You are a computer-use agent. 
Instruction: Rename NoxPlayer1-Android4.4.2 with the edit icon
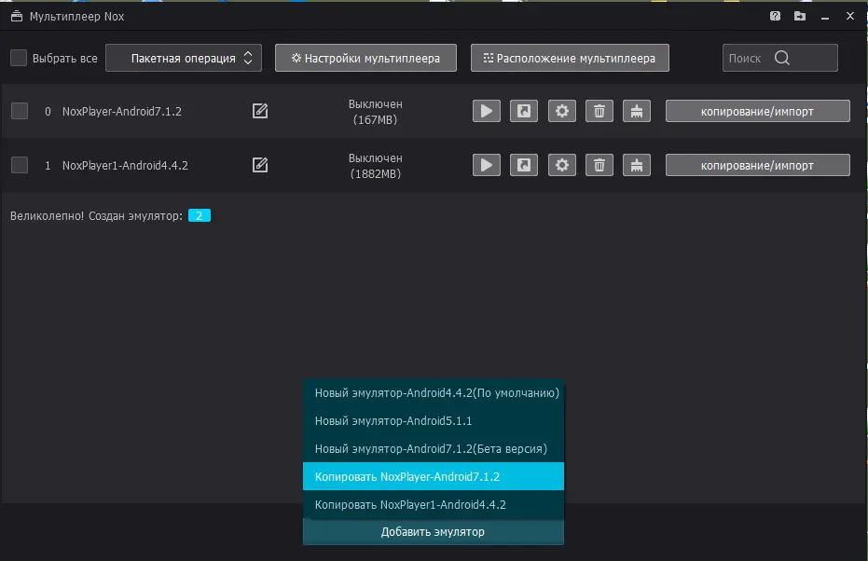pyautogui.click(x=260, y=165)
